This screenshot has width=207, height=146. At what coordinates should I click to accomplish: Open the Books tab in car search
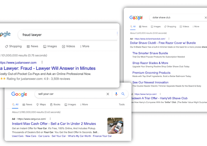pyautogui.click(x=55, y=104)
